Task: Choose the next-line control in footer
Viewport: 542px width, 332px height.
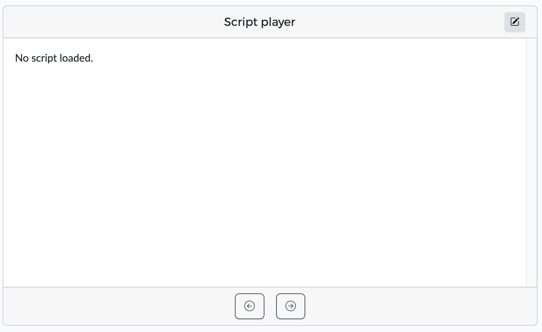Action: pyautogui.click(x=291, y=306)
